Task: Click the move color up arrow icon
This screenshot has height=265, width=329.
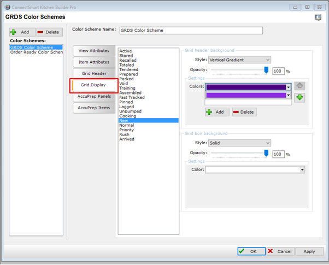Action: pos(299,86)
